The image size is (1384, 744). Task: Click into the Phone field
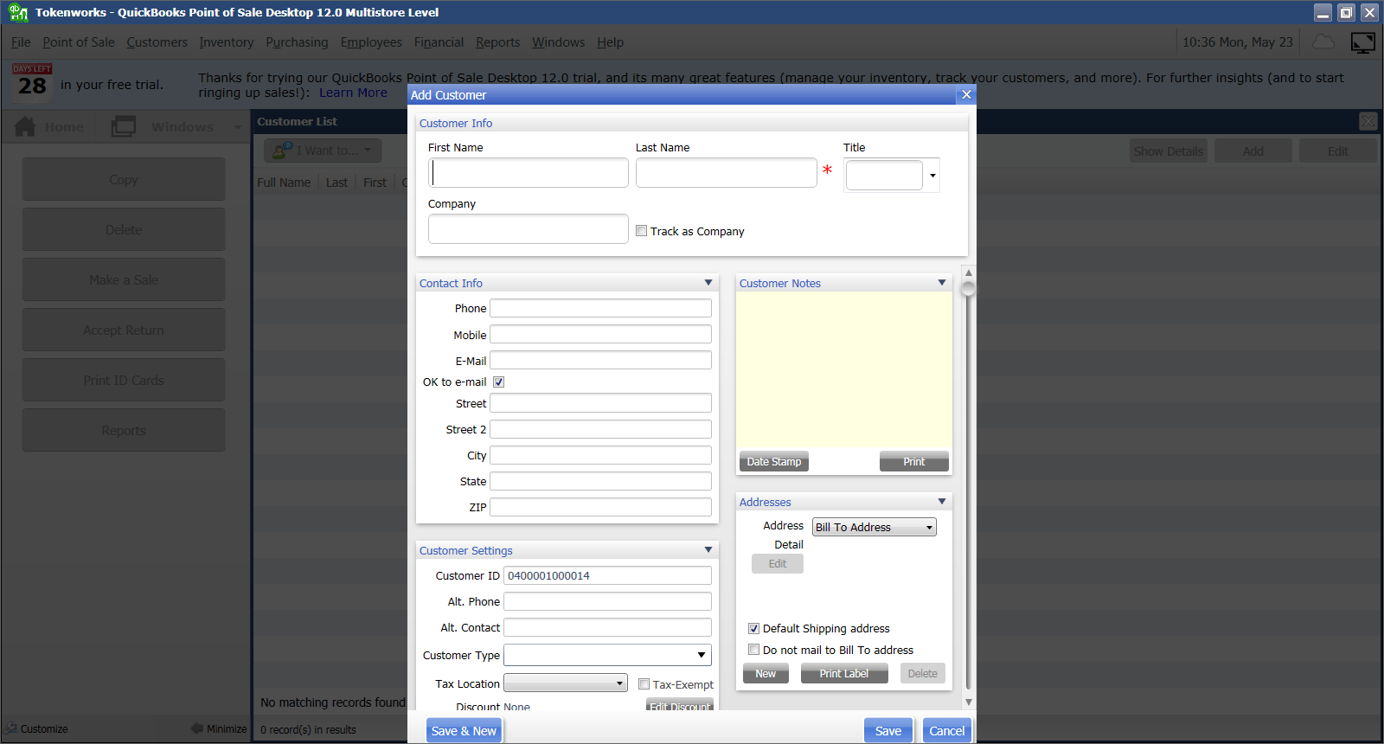pos(601,308)
